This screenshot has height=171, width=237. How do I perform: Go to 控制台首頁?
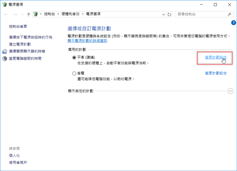tap(18, 26)
